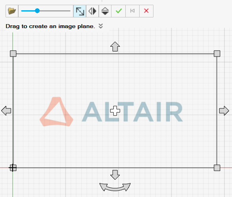Select the top-left corner resize handle

click(x=13, y=53)
